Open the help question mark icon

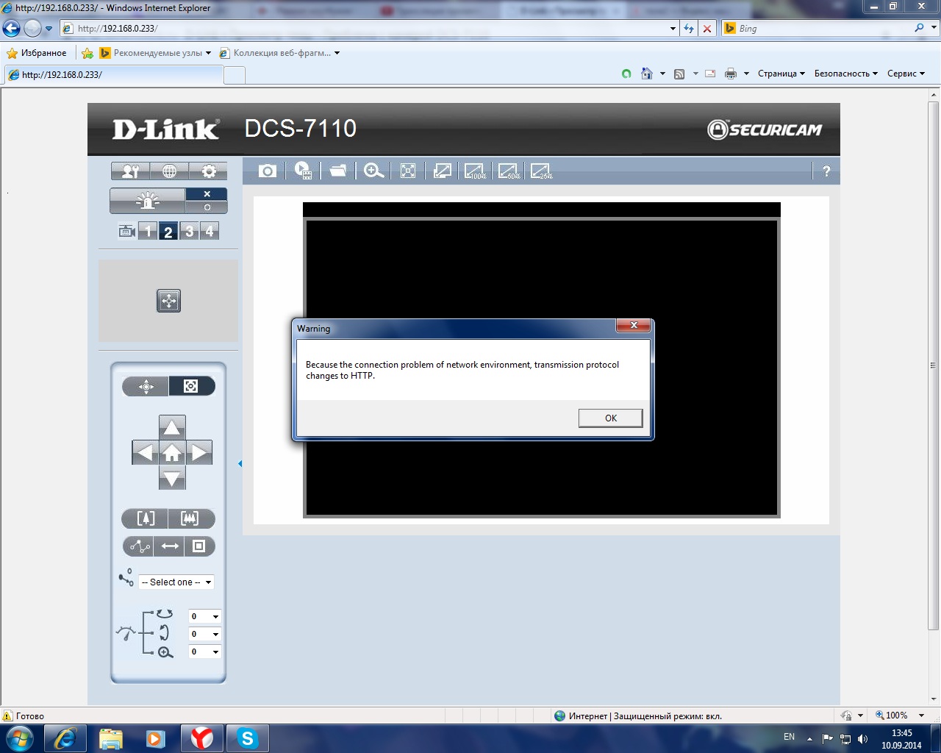tap(826, 171)
